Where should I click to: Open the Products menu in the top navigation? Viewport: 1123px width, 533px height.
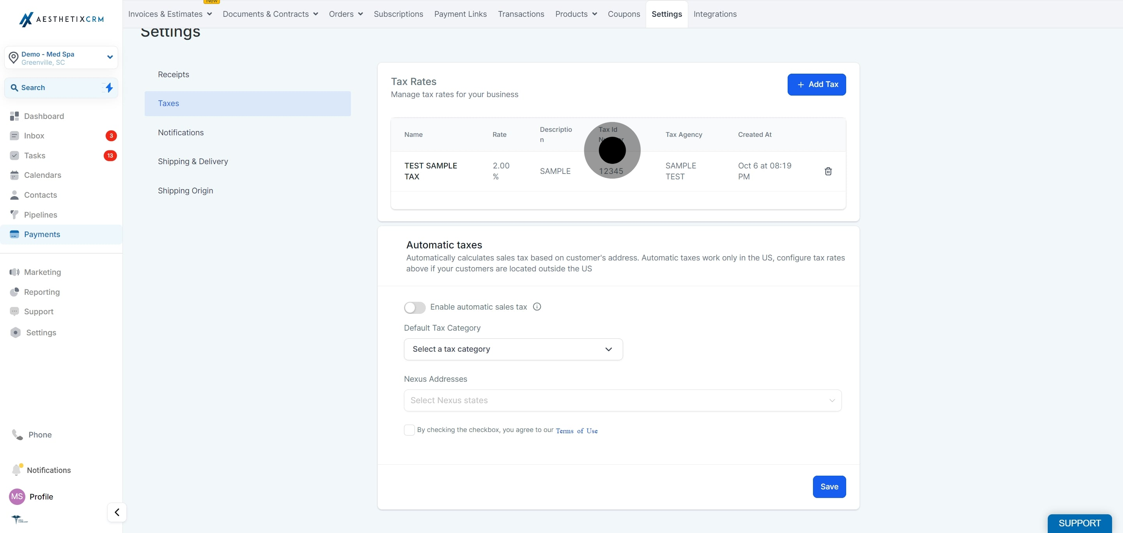tap(576, 14)
